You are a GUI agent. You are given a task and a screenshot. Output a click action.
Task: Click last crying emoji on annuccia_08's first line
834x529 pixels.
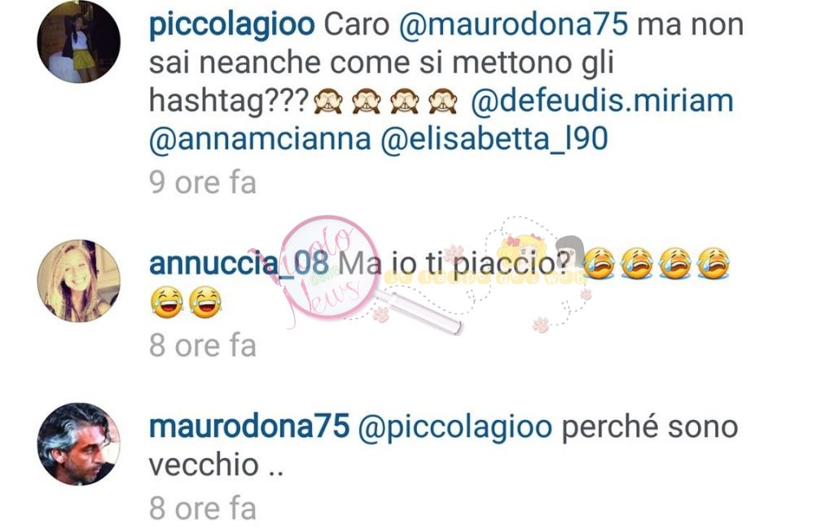point(713,263)
